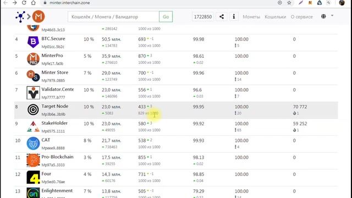
Task: Click the 70 772 value in Target Node row
Action: [x=300, y=107]
